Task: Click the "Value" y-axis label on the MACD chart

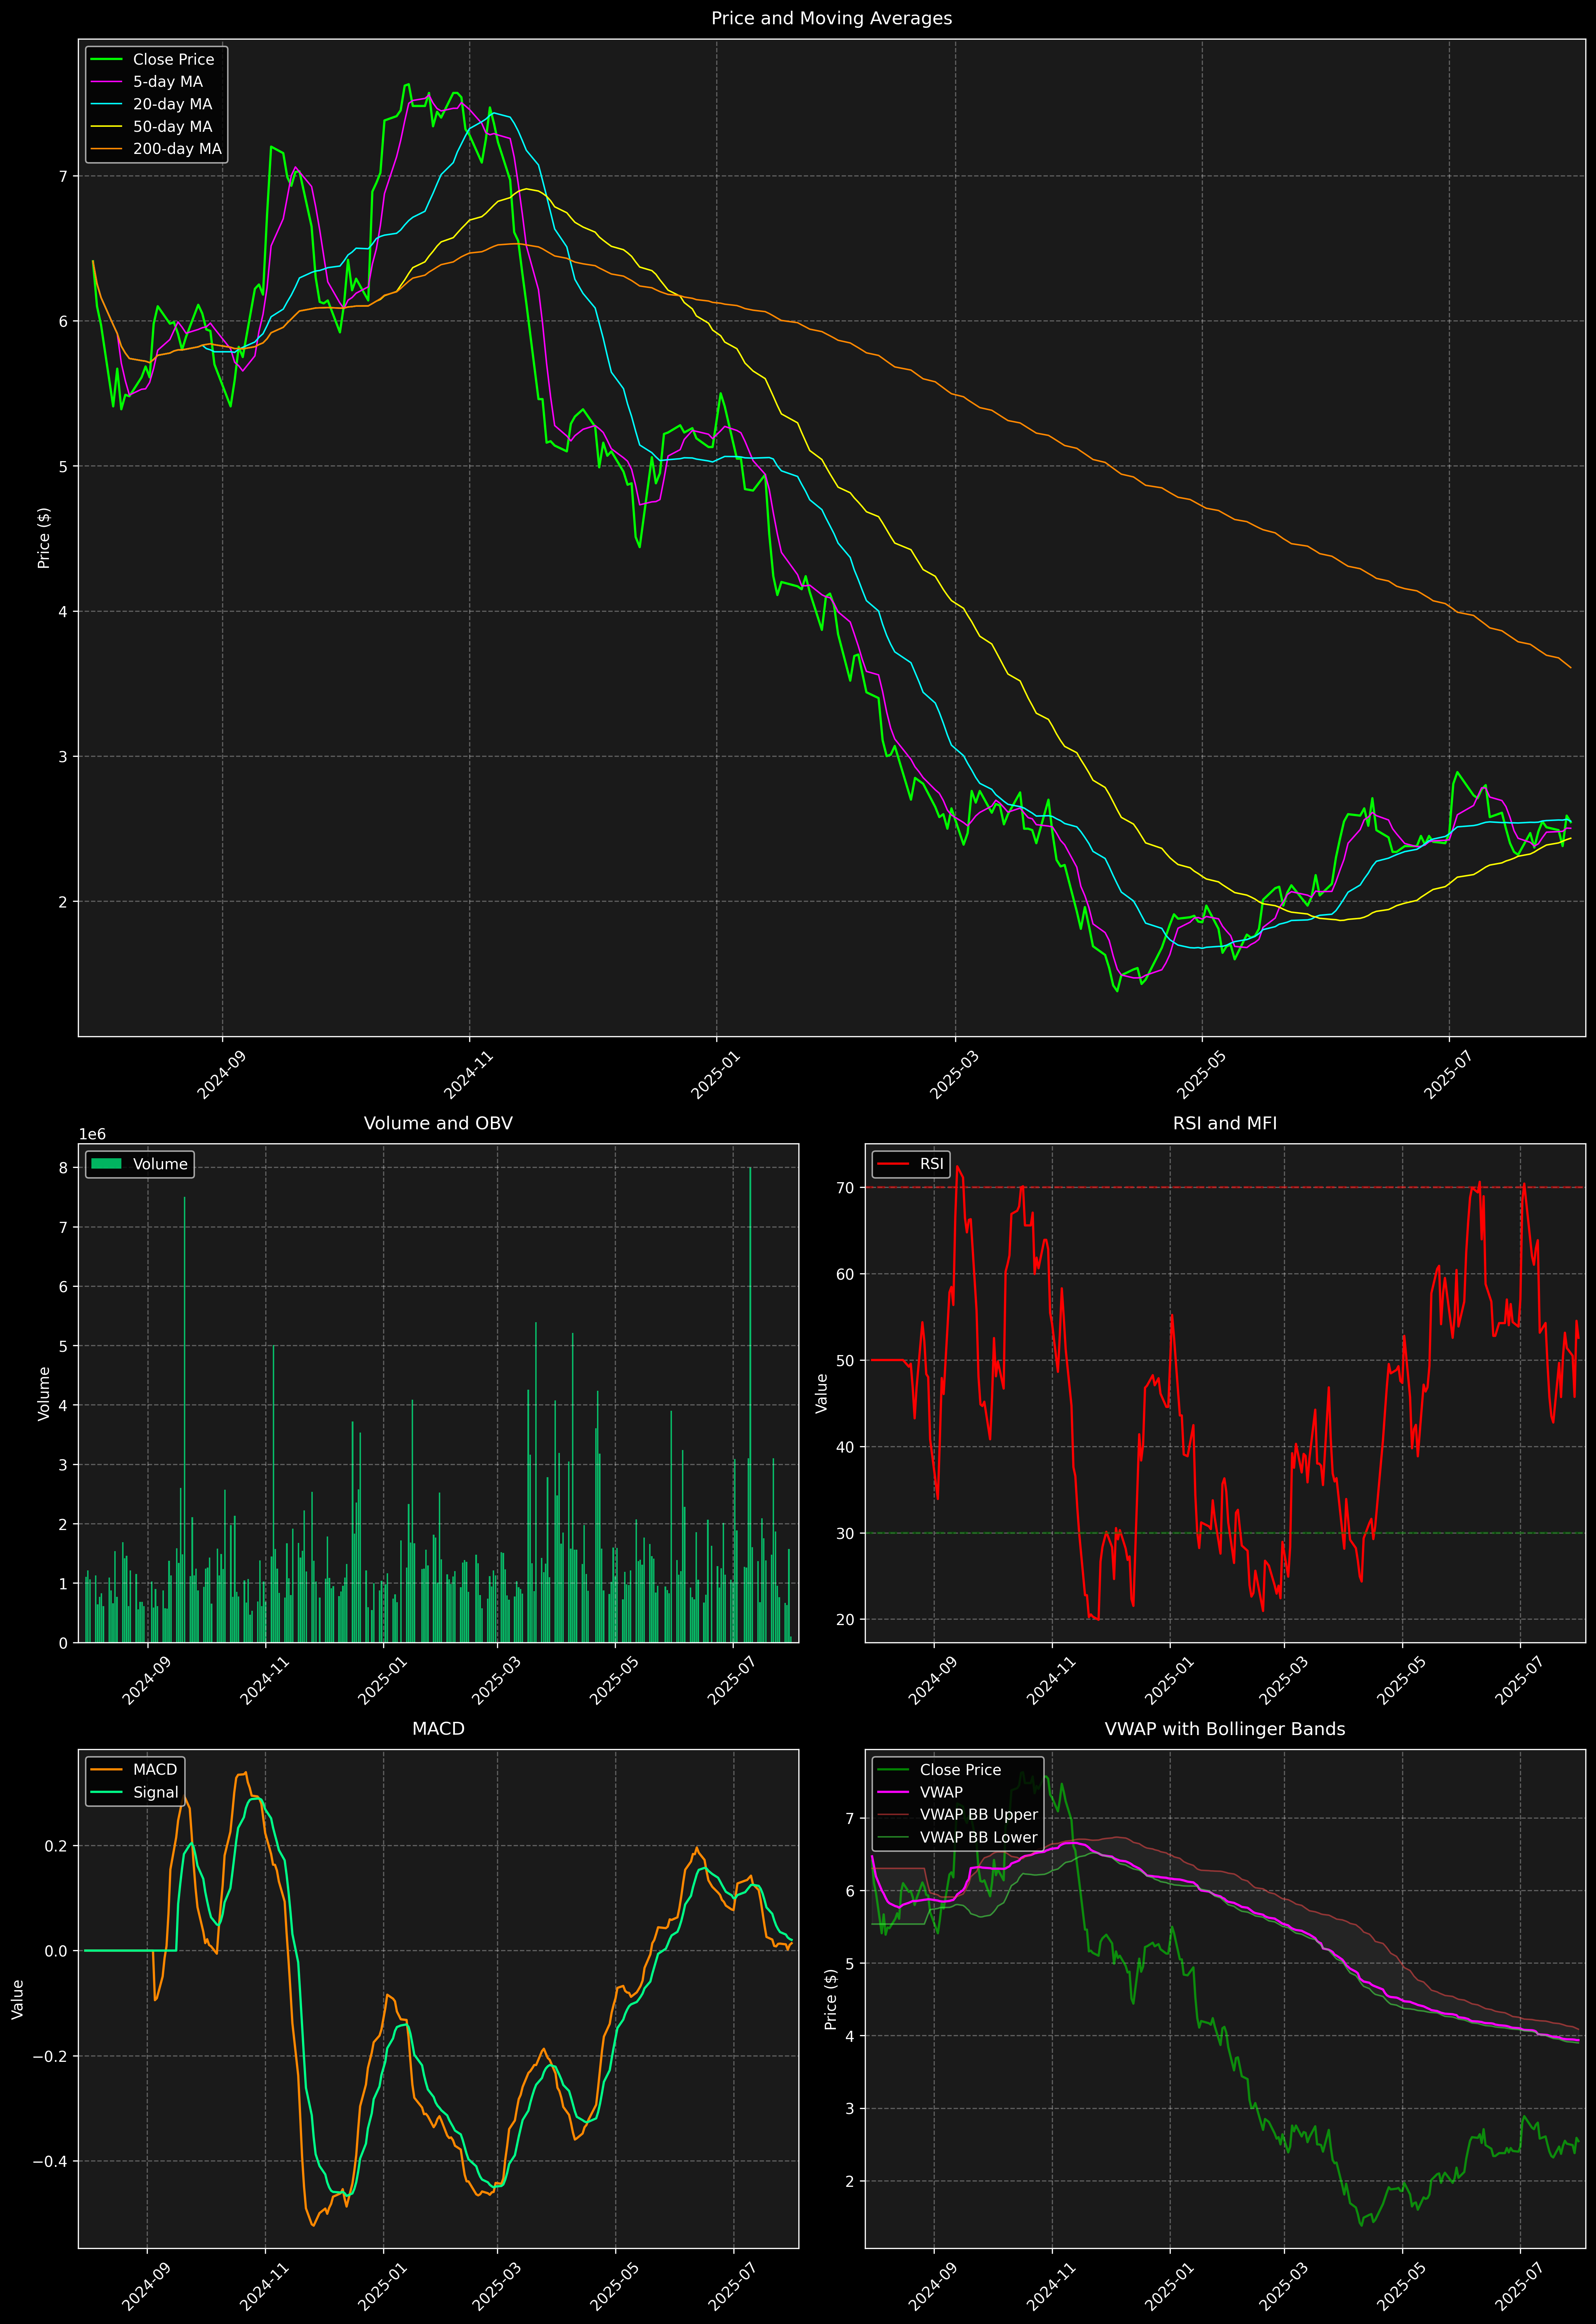Action: [x=18, y=1999]
